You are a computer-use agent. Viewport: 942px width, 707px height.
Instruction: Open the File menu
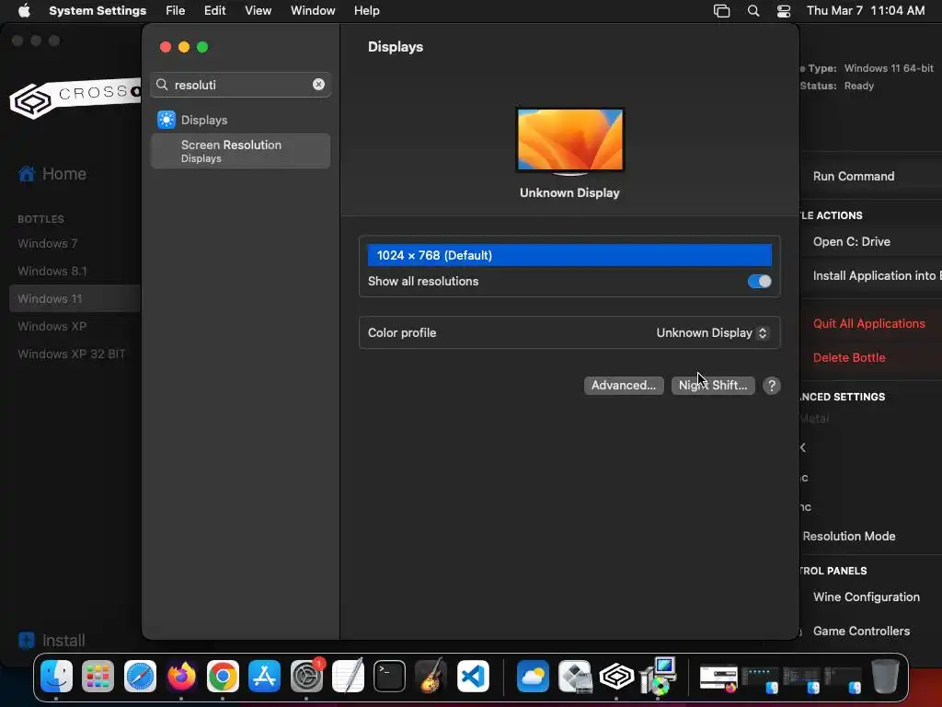[x=176, y=10]
